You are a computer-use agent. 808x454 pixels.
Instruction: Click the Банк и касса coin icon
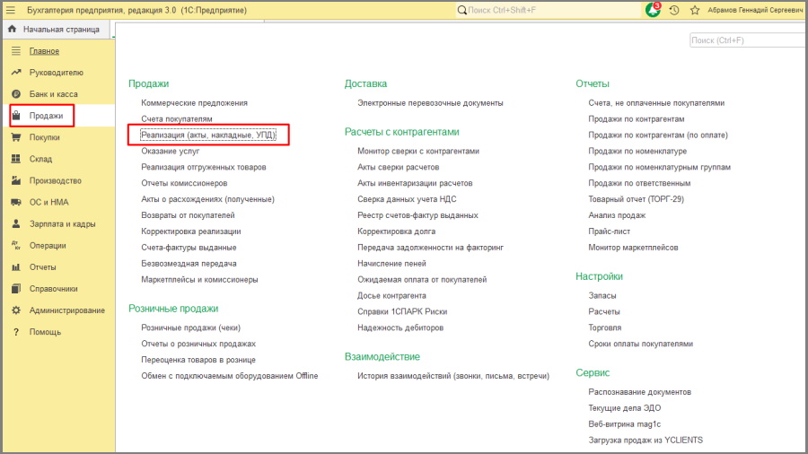tap(15, 94)
